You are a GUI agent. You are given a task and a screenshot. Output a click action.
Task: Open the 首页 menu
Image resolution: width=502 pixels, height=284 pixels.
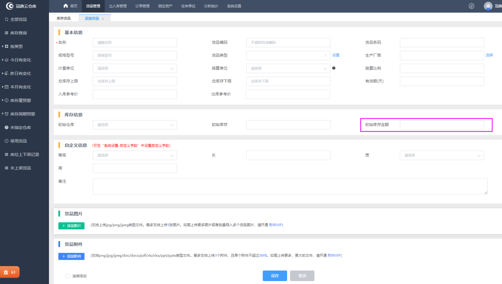coord(70,6)
